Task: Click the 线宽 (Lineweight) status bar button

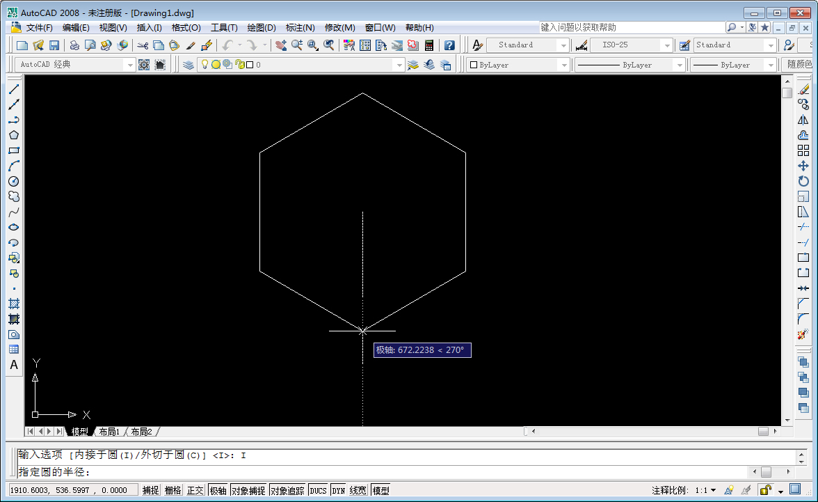Action: [x=358, y=491]
